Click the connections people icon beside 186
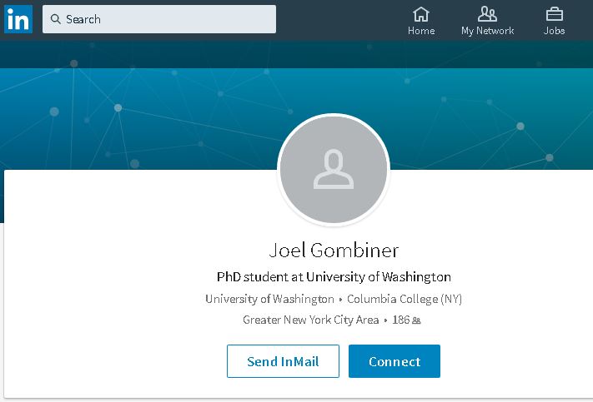593x402 pixels. (x=416, y=320)
